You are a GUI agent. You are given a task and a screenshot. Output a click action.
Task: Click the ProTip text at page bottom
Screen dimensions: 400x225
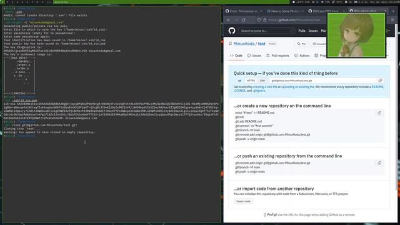click(309, 215)
